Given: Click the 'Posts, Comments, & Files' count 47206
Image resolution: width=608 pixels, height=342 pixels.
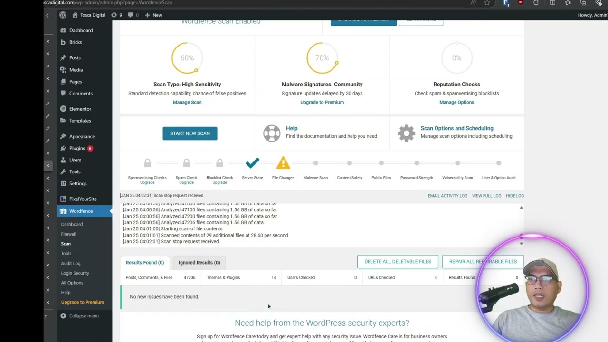Looking at the screenshot, I should [190, 278].
